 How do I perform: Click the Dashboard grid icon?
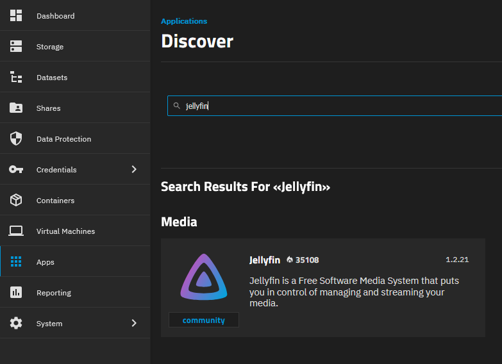(16, 15)
